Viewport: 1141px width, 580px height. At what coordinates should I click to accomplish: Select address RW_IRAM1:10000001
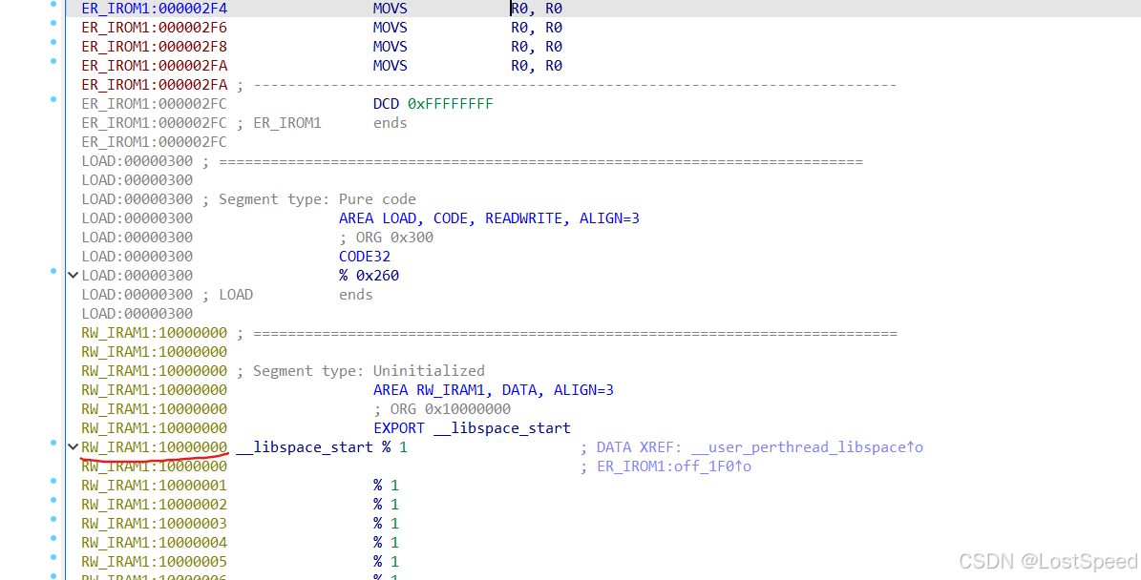(x=155, y=486)
